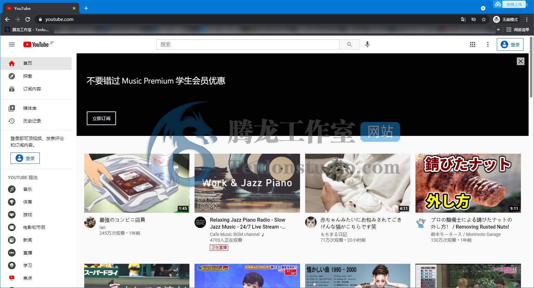
Task: Open 新闻 category
Action: point(36,240)
